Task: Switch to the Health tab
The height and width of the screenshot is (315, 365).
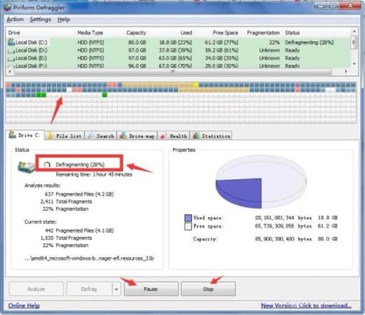Action: (x=173, y=136)
